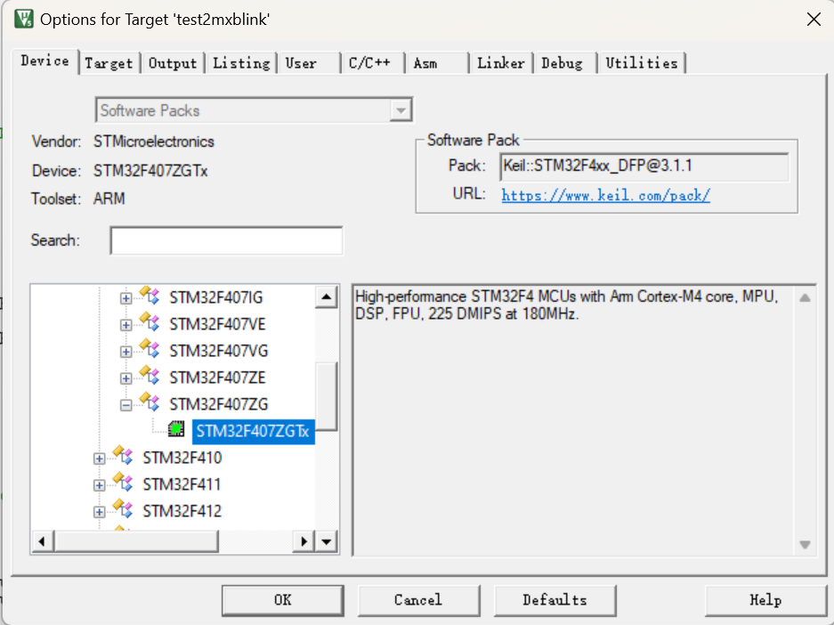Switch to the Target tab
The width and height of the screenshot is (834, 625).
[x=109, y=63]
